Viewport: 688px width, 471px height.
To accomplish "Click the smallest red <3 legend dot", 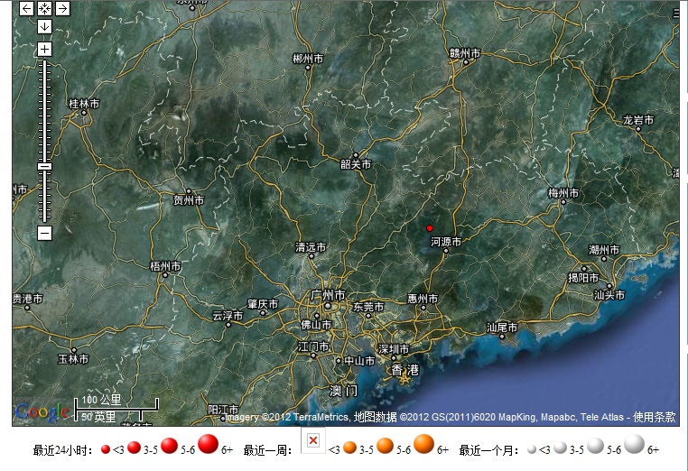I will (105, 448).
